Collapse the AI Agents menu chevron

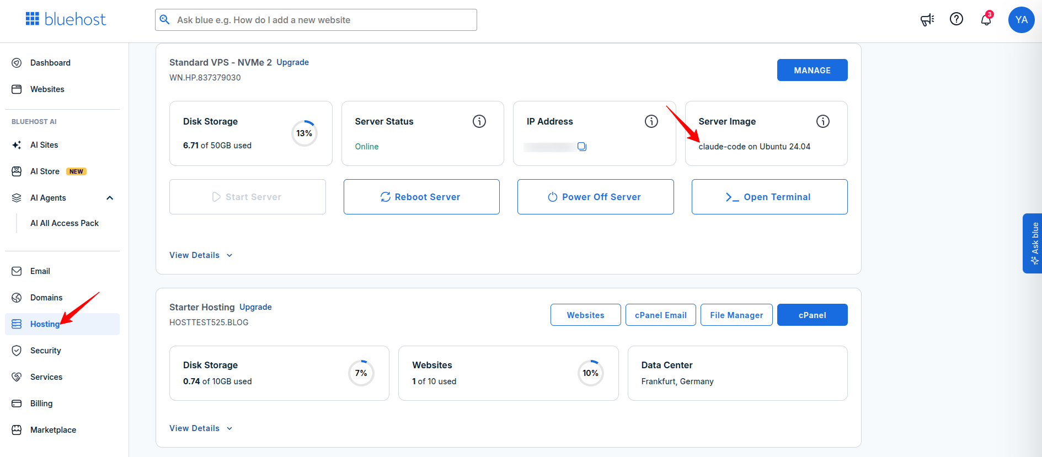[110, 198]
